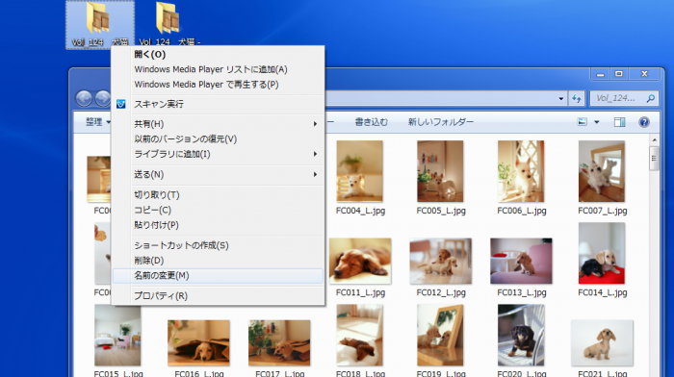
Task: Select the FC020_L.jpg thumbnail
Action: coord(521,335)
